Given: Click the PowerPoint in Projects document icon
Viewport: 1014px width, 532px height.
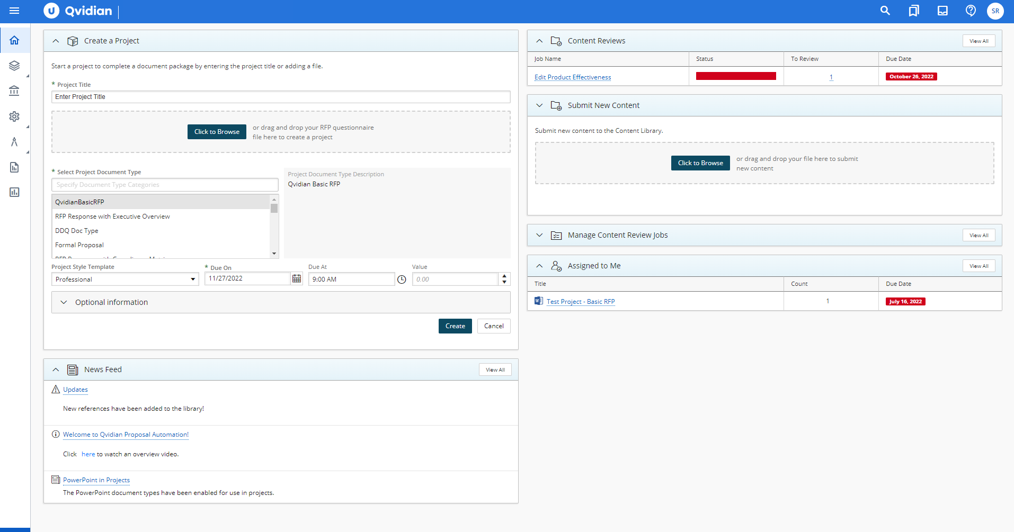Looking at the screenshot, I should point(56,480).
